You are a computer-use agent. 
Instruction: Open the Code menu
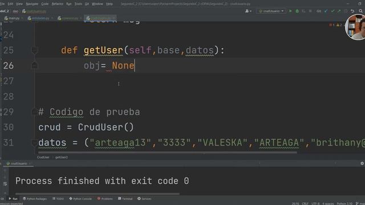click(45, 4)
